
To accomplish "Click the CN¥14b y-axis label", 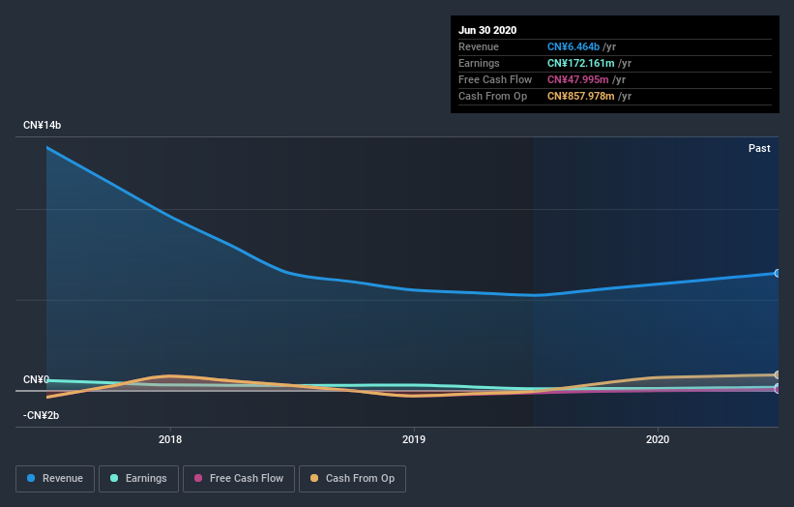I will 42,125.
